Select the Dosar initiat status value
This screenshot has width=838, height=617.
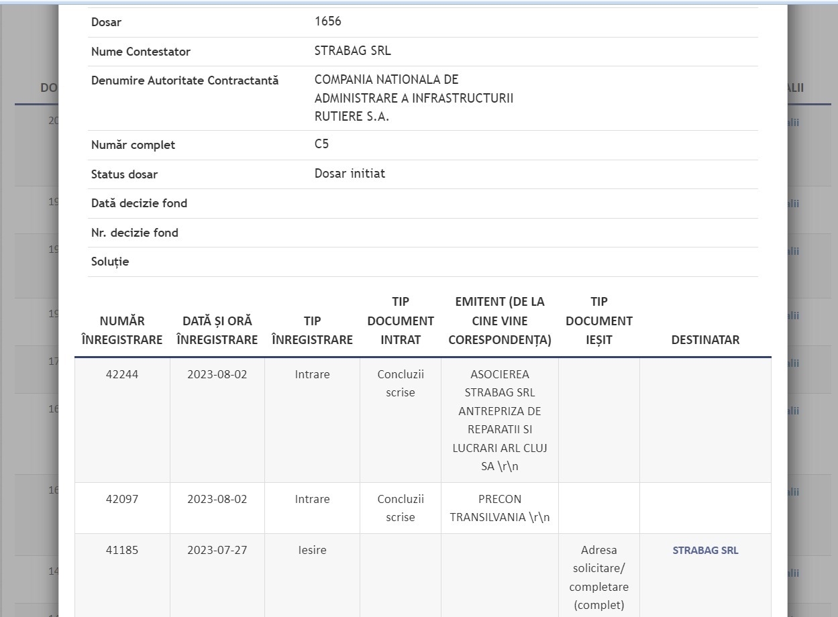coord(350,174)
